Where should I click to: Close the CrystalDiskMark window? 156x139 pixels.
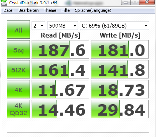(147, 2)
